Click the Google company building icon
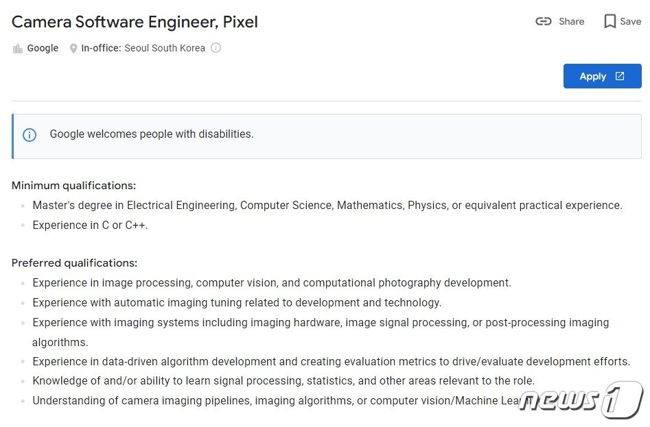650x427 pixels. [18, 49]
